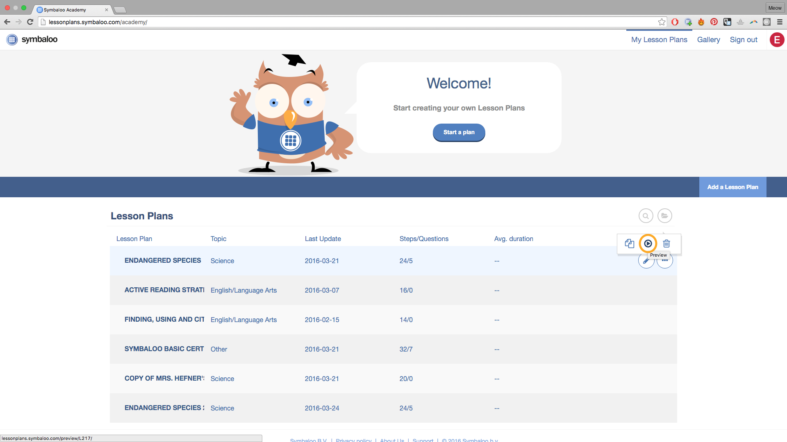The image size is (787, 442).
Task: Sort by Last Update column header
Action: 323,239
